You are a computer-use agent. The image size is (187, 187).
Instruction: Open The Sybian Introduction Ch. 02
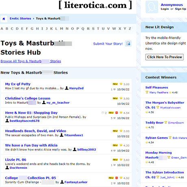pos(165,175)
